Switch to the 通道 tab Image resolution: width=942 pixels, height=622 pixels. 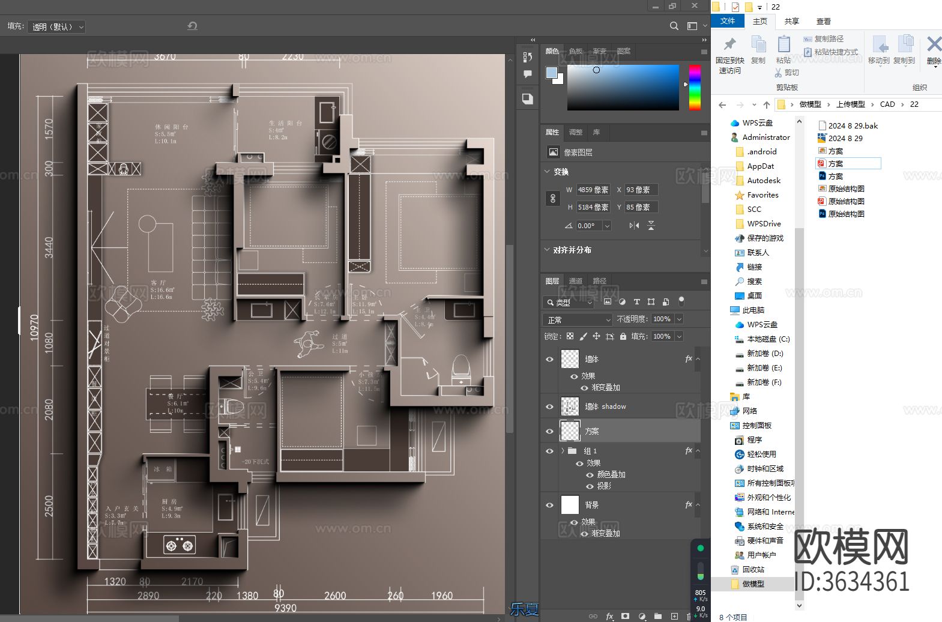click(576, 281)
